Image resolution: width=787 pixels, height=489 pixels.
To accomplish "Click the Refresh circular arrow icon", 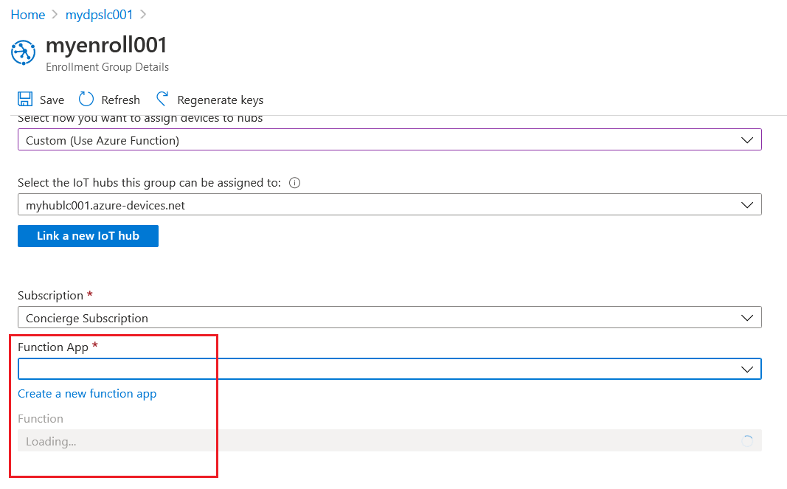I will point(86,99).
